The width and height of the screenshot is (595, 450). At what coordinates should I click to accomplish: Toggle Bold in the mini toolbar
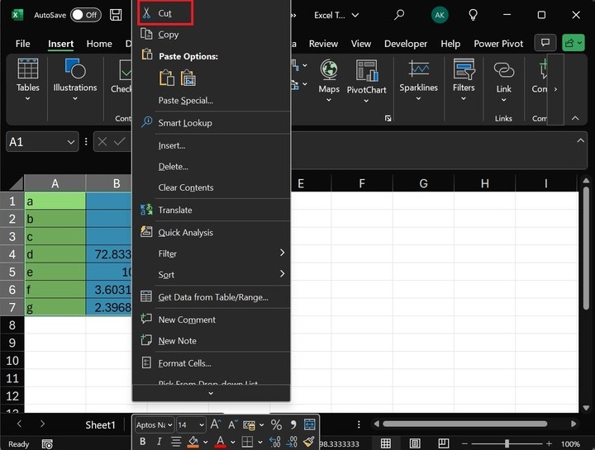click(x=144, y=443)
